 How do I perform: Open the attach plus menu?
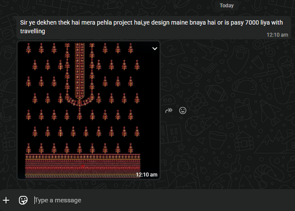[6, 200]
